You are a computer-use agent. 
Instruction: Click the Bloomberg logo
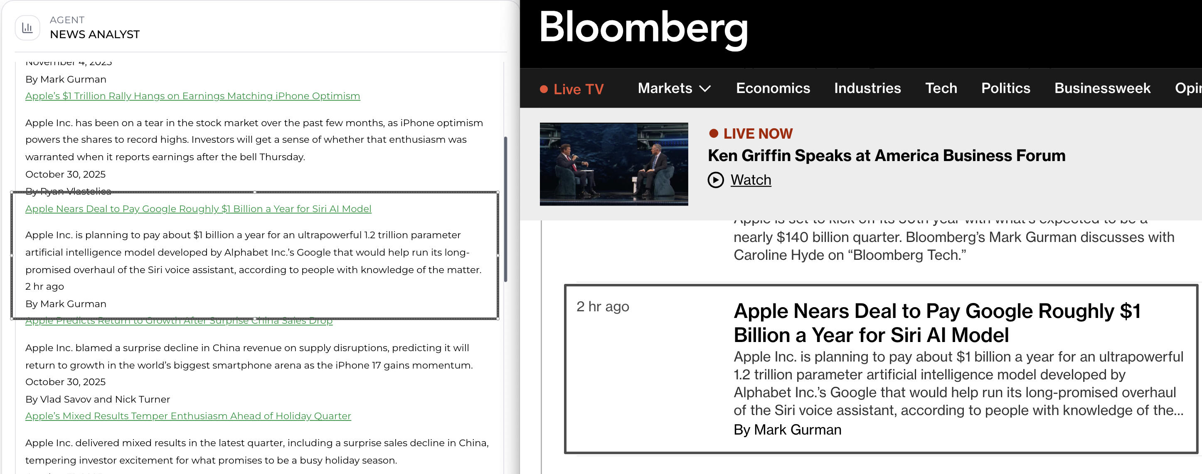[644, 30]
